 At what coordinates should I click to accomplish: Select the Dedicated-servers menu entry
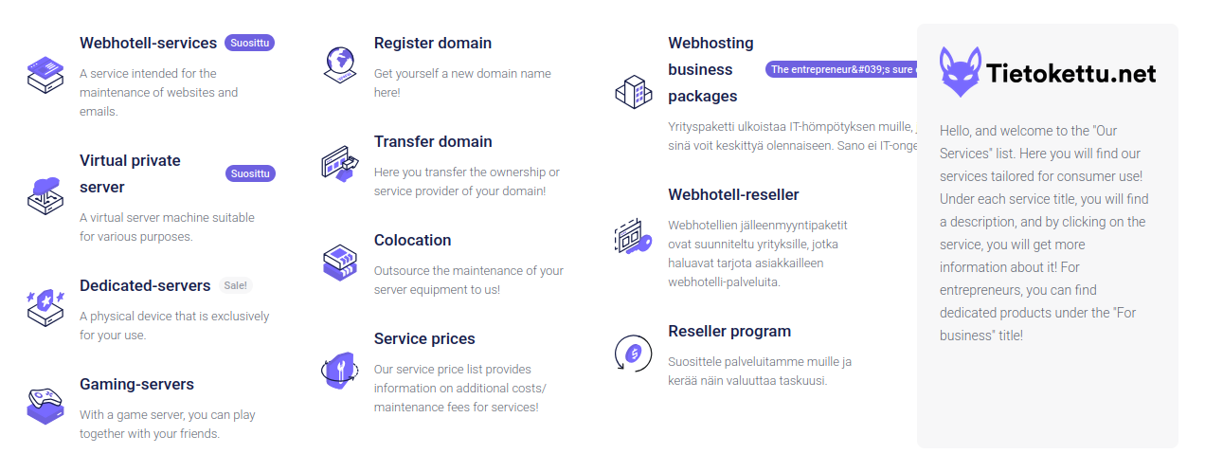(145, 285)
